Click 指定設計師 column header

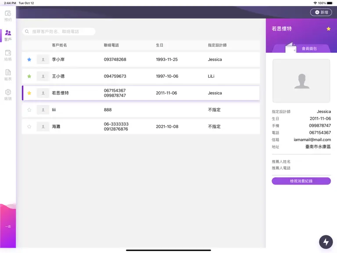pos(217,45)
